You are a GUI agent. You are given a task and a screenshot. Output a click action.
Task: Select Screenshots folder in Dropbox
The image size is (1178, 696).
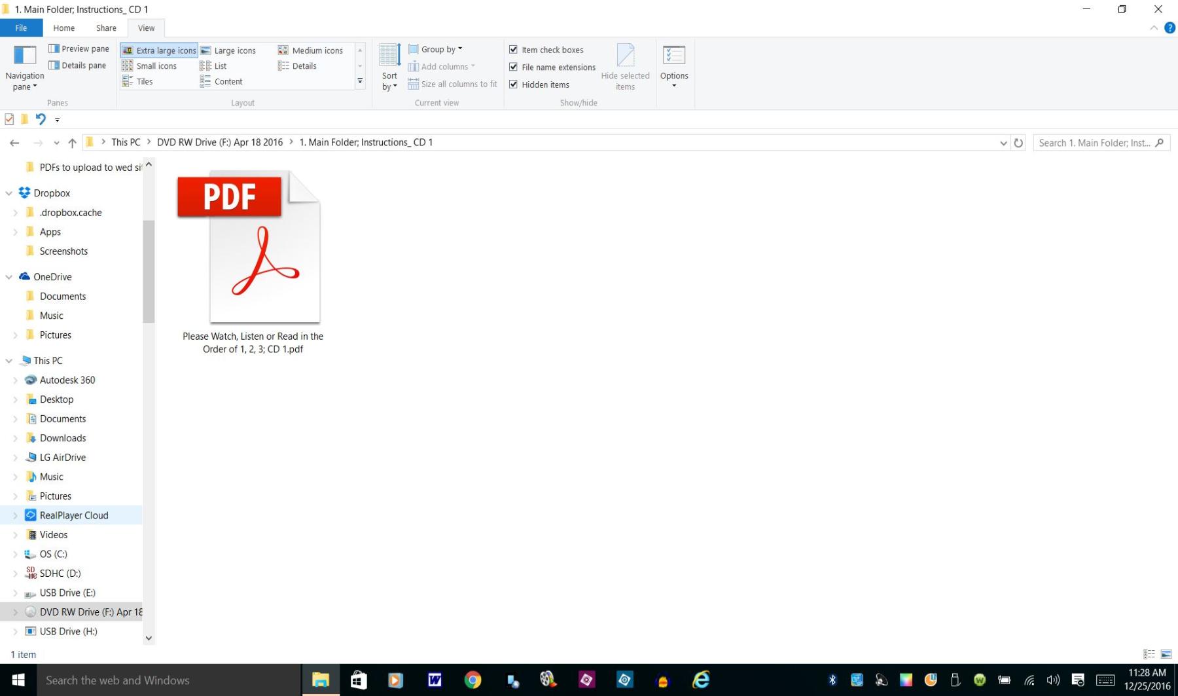point(63,251)
